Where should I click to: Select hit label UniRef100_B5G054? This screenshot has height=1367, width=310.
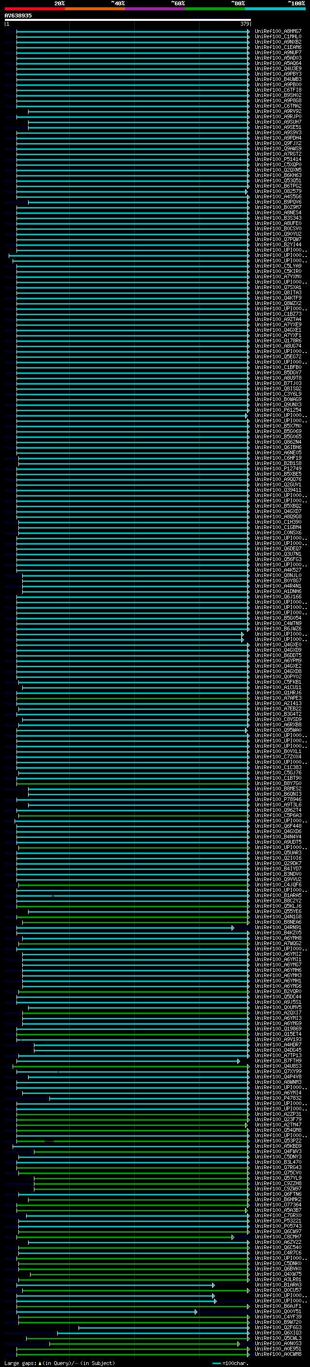pyautogui.click(x=278, y=618)
